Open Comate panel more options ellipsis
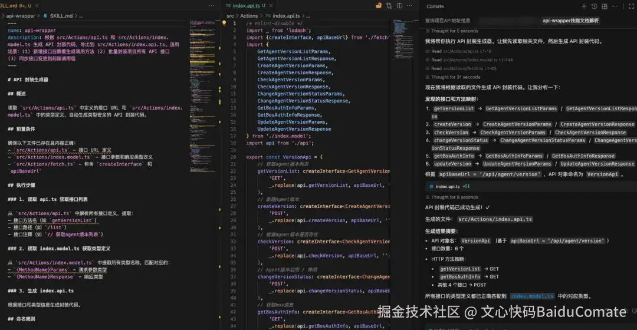637x330 pixels. [615, 6]
